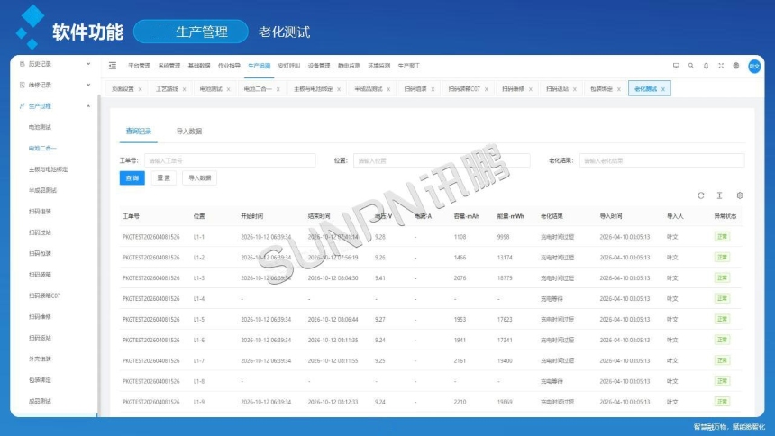Viewport: 775px width, 436px height.
Task: Collapse the sidebar with the hamburger icon
Action: click(x=113, y=66)
